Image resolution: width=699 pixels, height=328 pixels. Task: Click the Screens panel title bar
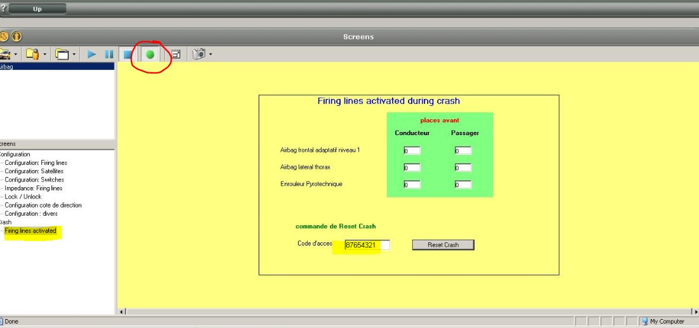(358, 37)
